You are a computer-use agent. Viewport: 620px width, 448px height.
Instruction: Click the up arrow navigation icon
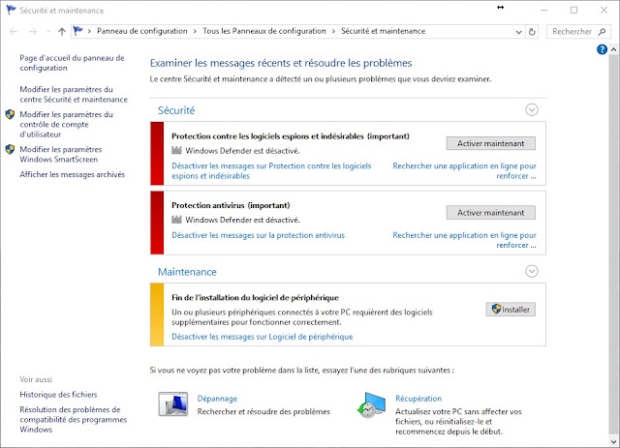point(62,32)
